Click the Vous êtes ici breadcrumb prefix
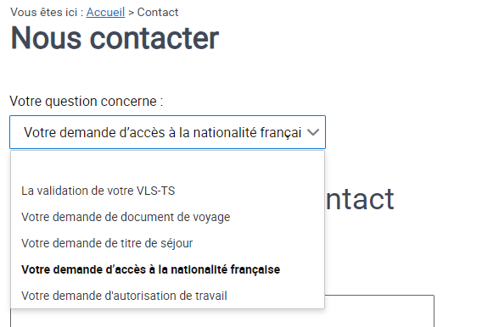This screenshot has height=327, width=482. [47, 12]
